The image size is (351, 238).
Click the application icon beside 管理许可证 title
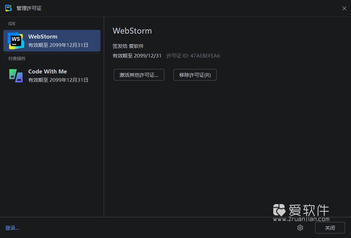click(8, 8)
